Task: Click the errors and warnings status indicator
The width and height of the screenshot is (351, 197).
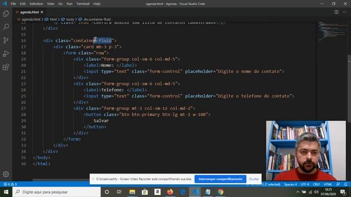Action: pyautogui.click(x=10, y=184)
